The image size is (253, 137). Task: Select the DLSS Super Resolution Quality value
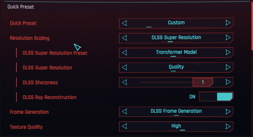point(176,67)
